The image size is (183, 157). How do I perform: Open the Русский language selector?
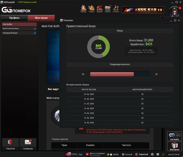coord(127,154)
